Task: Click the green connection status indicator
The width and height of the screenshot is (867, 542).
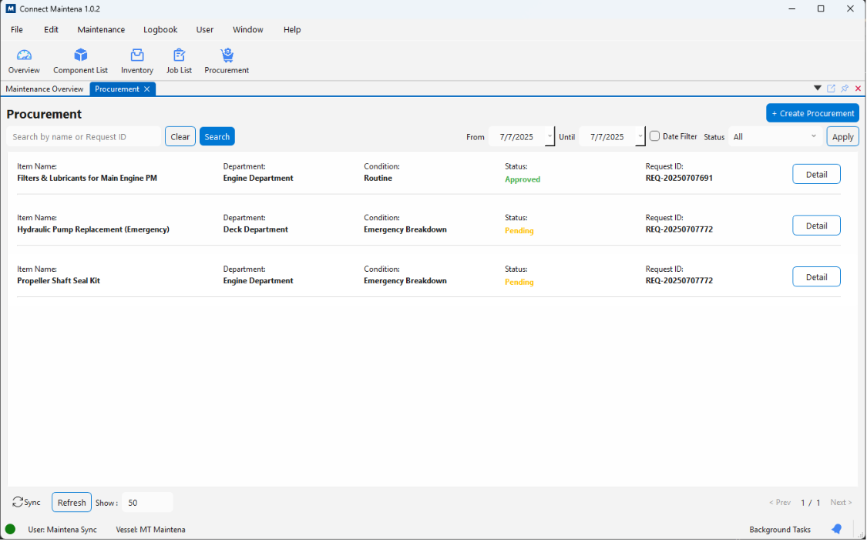Action: 10,529
